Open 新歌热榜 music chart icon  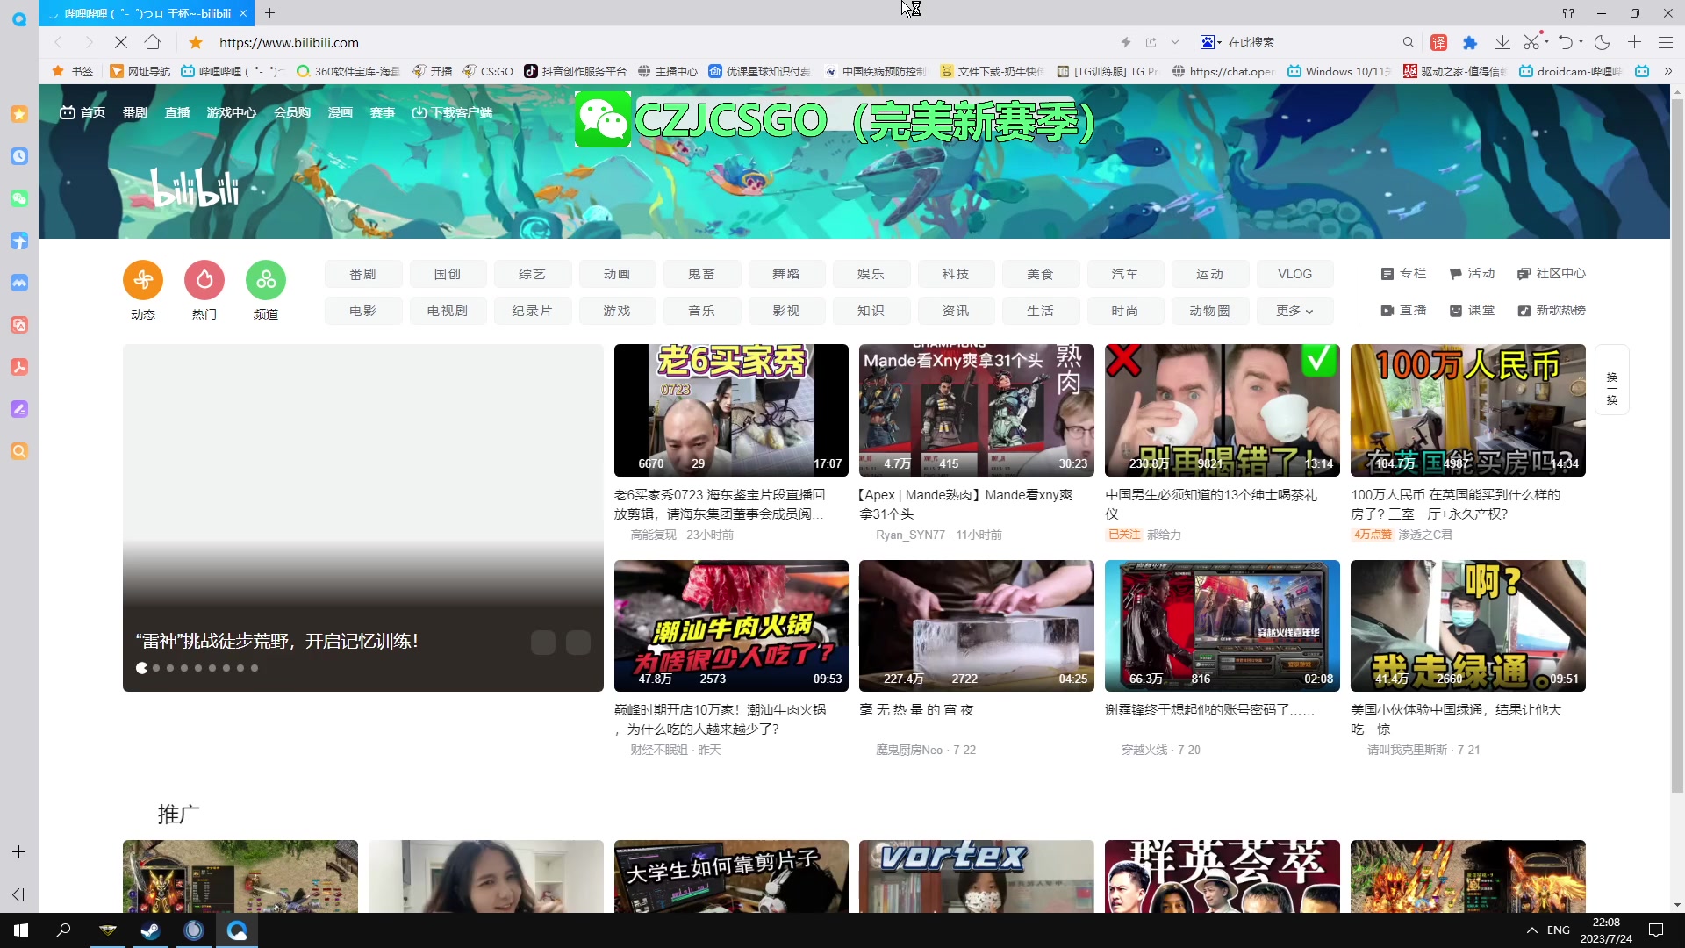pyautogui.click(x=1524, y=310)
